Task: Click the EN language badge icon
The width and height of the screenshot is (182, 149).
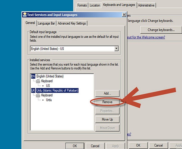Action: pyautogui.click(x=33, y=76)
